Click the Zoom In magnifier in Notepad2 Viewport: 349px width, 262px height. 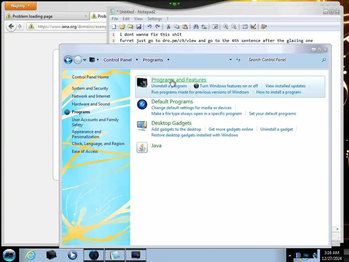[226, 27]
